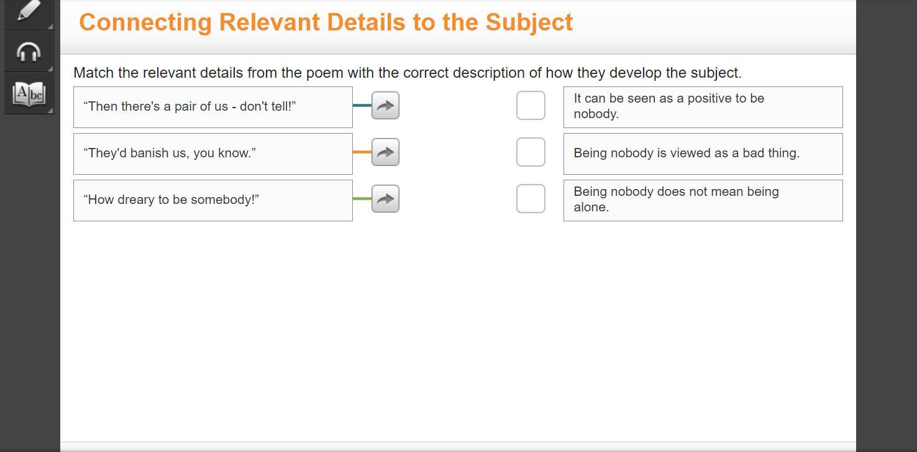Viewport: 917px width, 452px height.
Task: Check box next to "Being nobody is viewed as a bad thing"
Action: 531,152
